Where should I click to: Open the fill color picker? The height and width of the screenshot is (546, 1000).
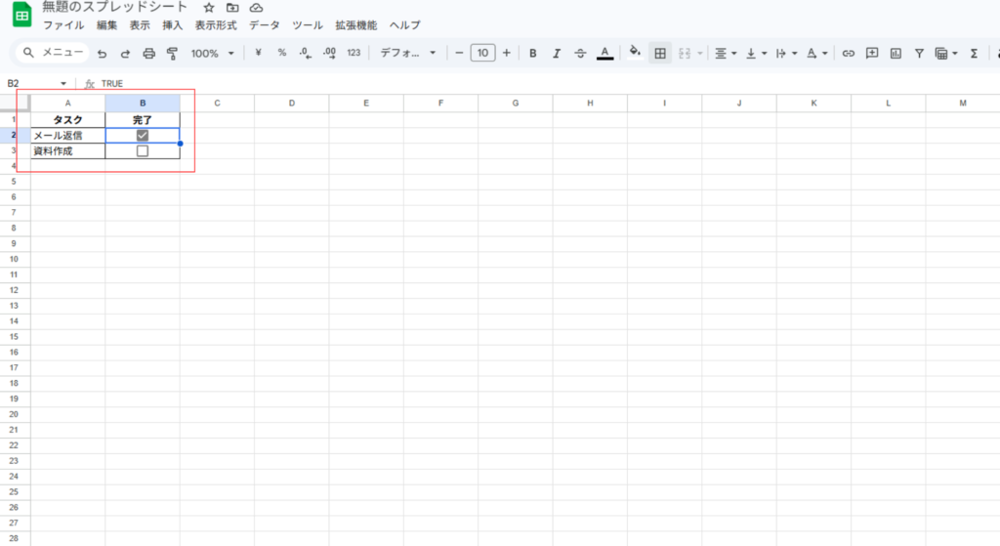pos(635,53)
